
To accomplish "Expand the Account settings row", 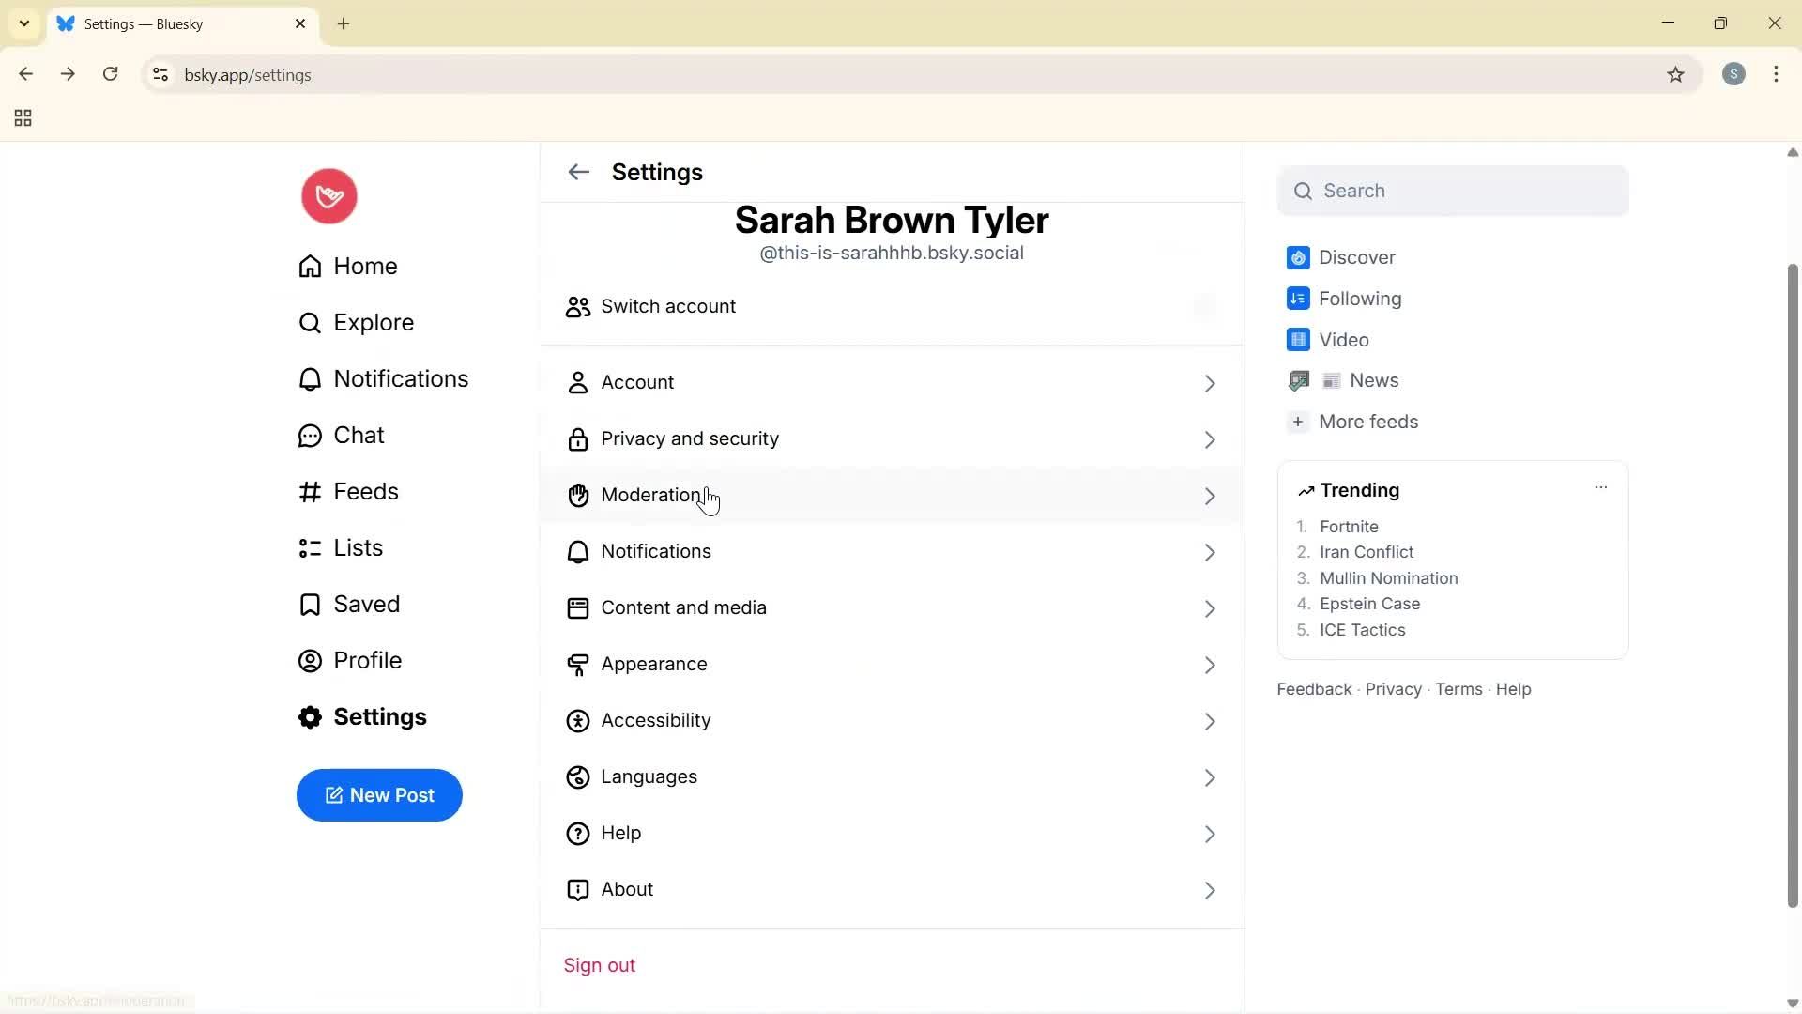I will click(x=1210, y=383).
